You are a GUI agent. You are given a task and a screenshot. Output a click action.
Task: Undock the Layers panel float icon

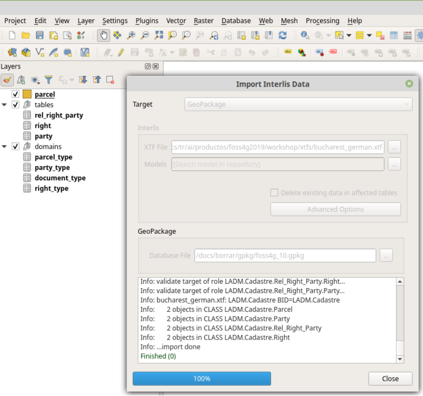148,66
